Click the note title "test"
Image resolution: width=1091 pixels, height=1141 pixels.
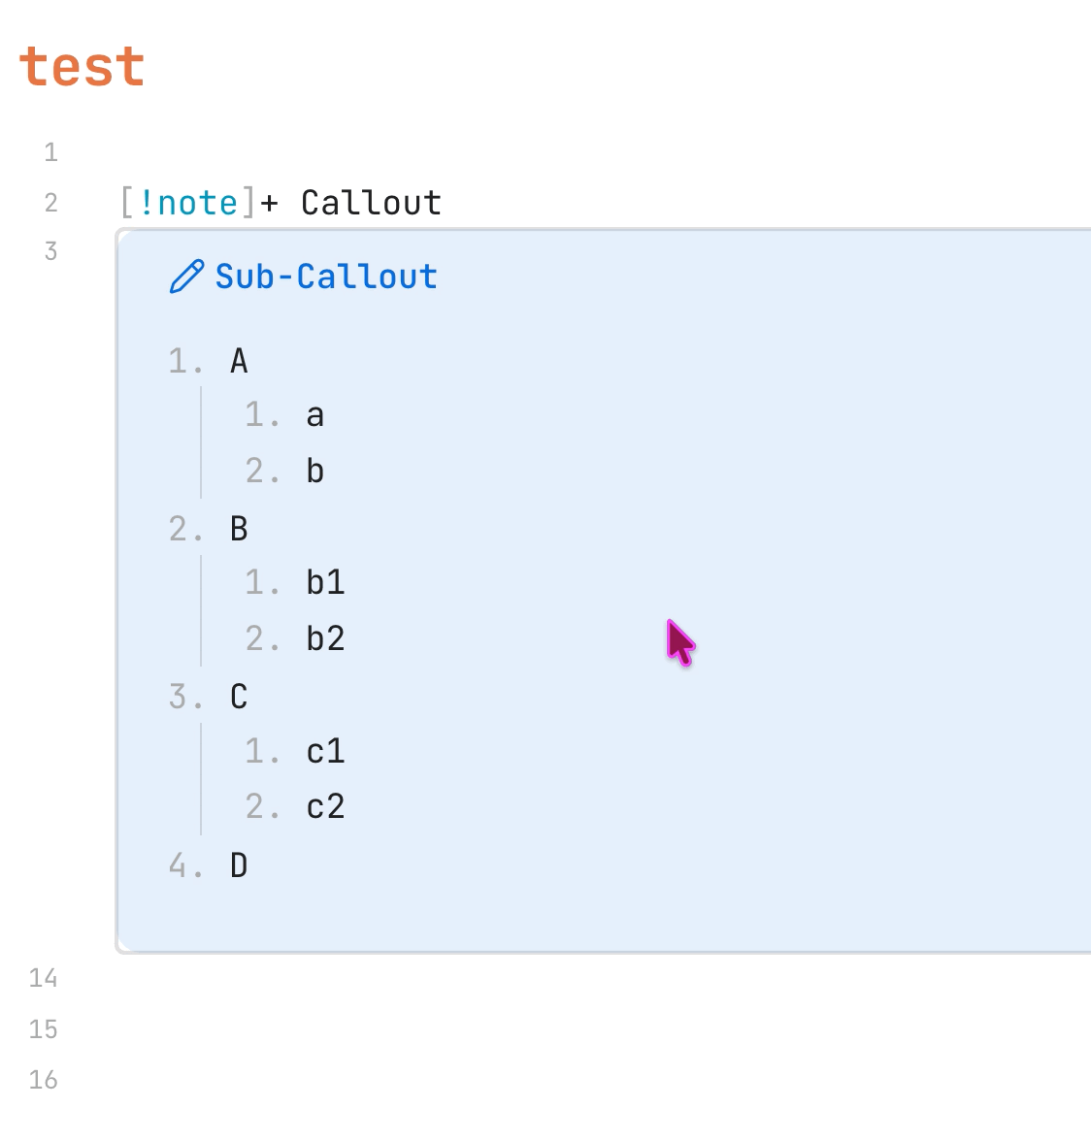[x=82, y=67]
